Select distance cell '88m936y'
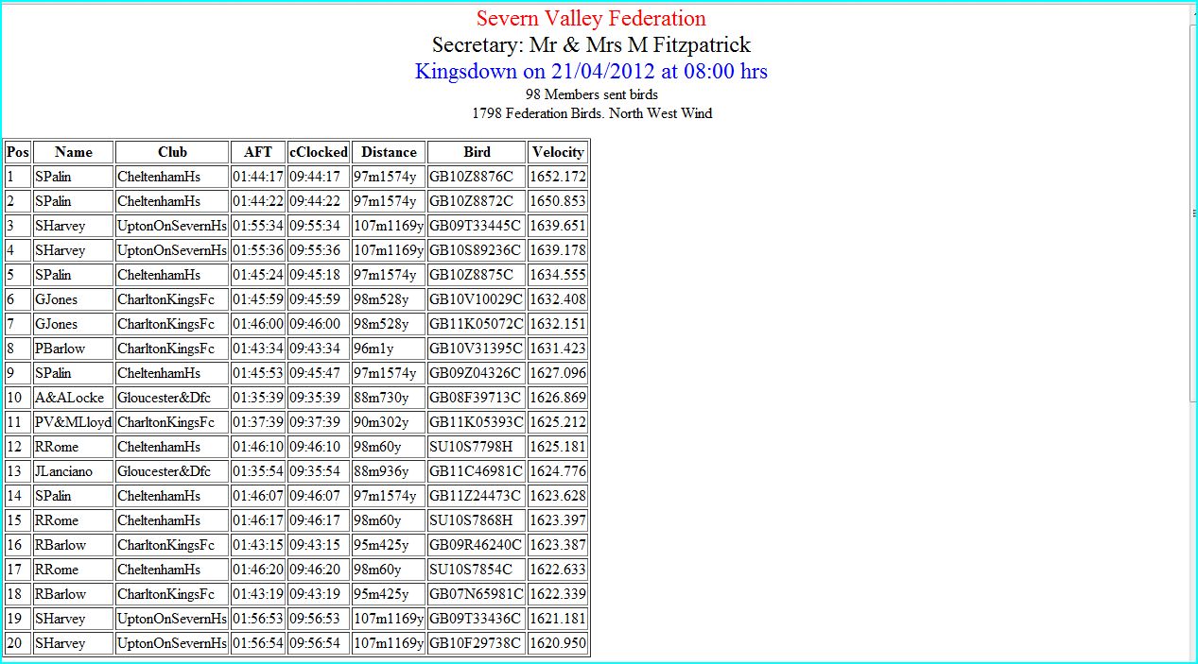The height and width of the screenshot is (664, 1198). [x=389, y=471]
